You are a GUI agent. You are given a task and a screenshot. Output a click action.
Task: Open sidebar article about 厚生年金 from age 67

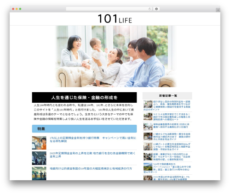172,137
